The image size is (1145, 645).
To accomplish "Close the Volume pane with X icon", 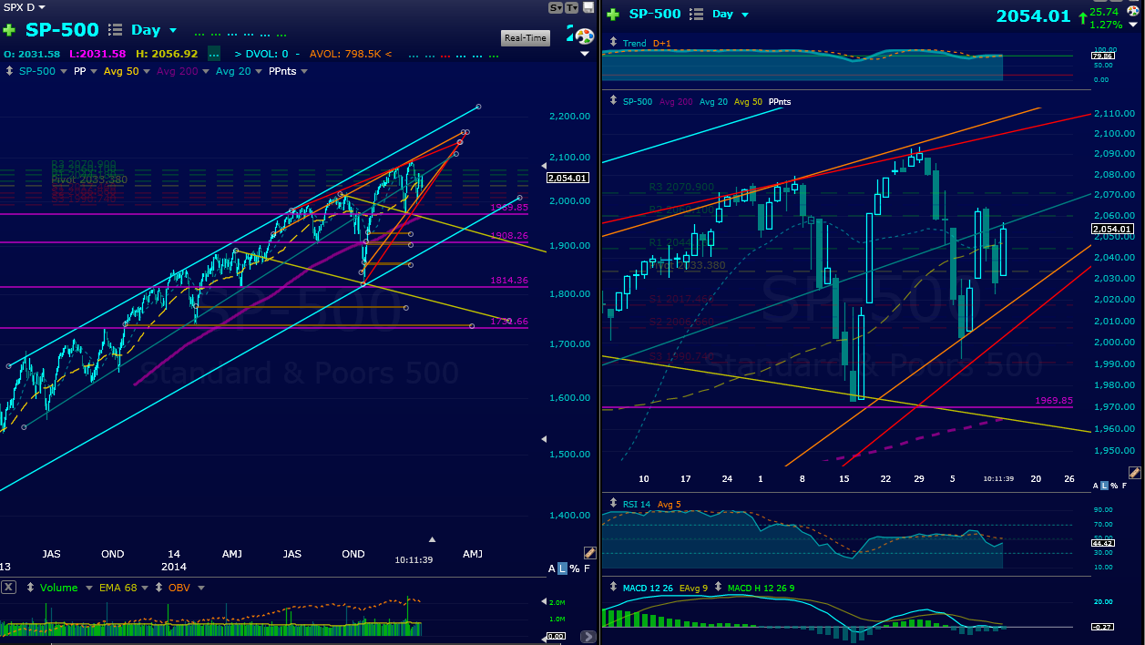I will tap(7, 588).
